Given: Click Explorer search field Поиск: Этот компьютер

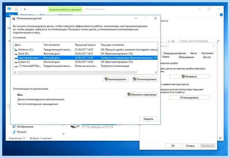Looking at the screenshot, I should click(197, 41).
